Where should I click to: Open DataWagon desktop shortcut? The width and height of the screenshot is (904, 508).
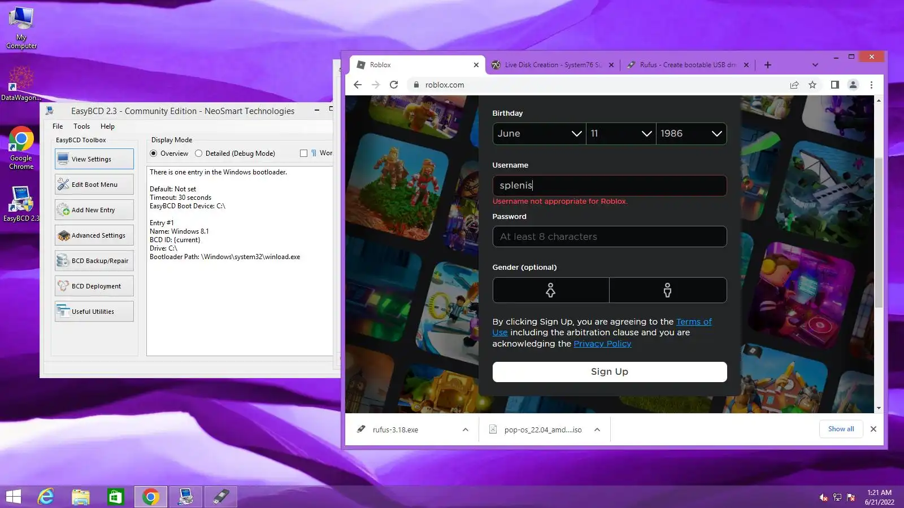[x=21, y=84]
